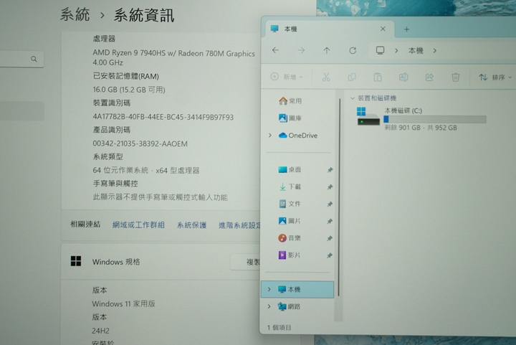Select the 本機 tab in File Explorer
Viewport: 516px width, 345px height.
pyautogui.click(x=330, y=29)
